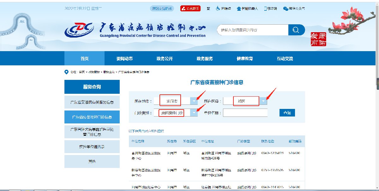
Task: Select 广东省艾滋病相关服务信息 in sidebar
Action: coord(92,102)
